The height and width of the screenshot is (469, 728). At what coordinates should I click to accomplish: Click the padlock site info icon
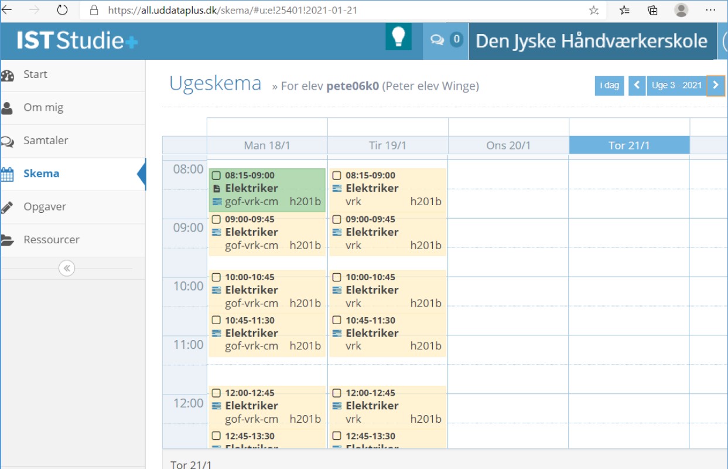coord(94,10)
